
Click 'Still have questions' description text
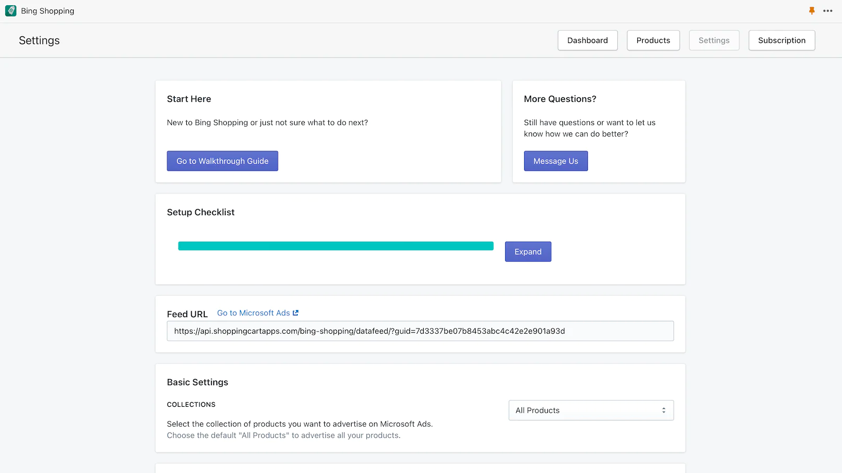click(x=589, y=128)
